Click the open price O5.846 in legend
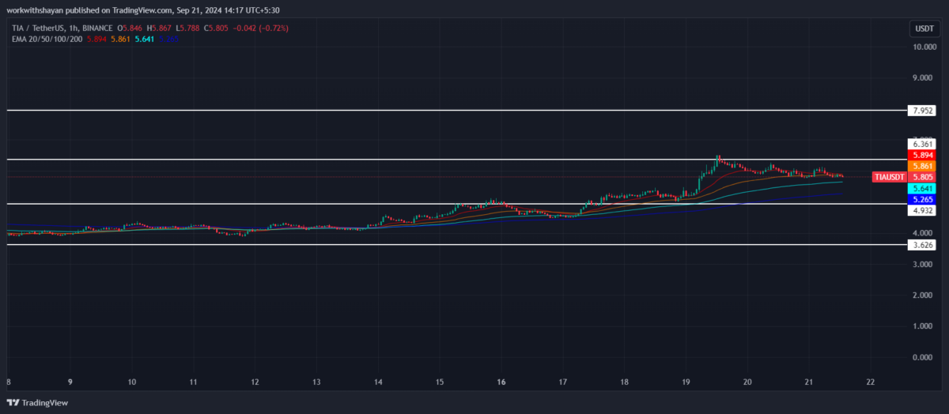This screenshot has width=949, height=414. [x=130, y=28]
